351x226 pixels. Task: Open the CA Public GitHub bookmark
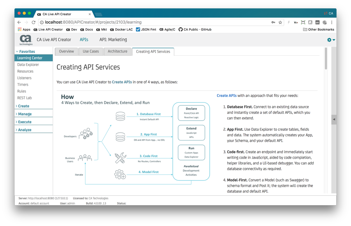pos(195,30)
